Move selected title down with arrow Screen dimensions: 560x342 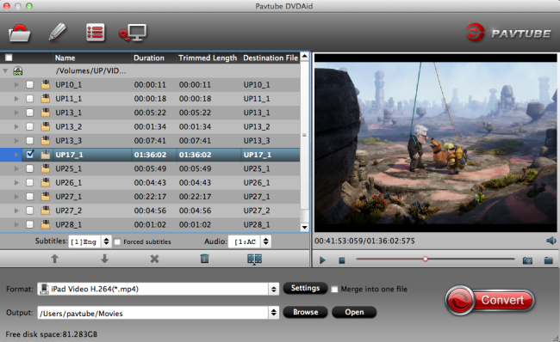point(104,259)
